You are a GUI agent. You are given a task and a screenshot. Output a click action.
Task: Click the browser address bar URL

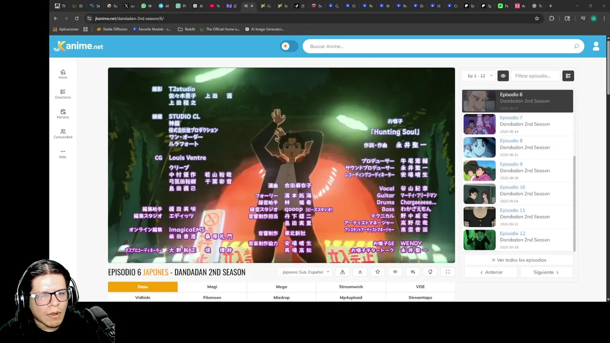point(129,19)
